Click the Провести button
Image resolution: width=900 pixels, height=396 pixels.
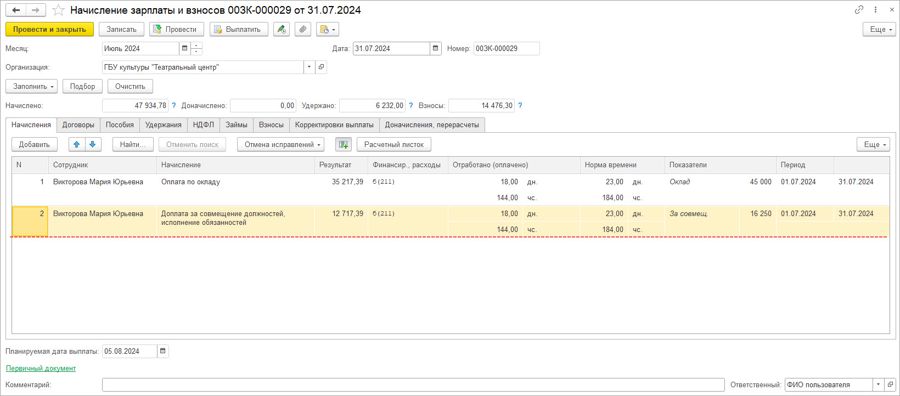[x=177, y=29]
